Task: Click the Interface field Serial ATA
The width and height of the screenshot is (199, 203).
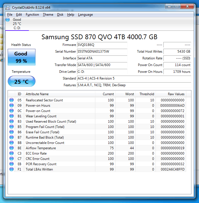Action: coord(102,58)
